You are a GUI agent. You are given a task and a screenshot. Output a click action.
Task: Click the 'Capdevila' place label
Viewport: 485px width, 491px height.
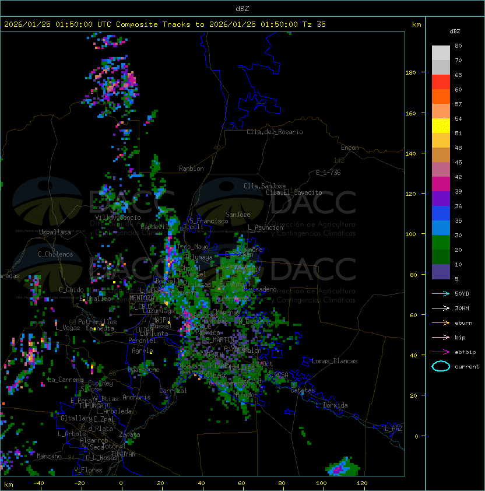[156, 227]
